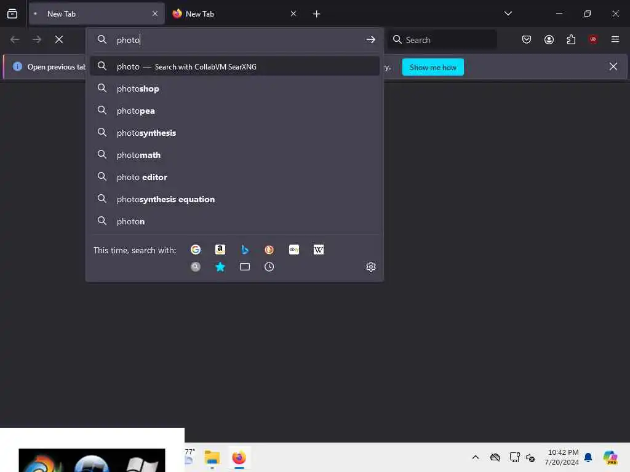Viewport: 630px width, 472px height.
Task: Click the Go arrow in address bar
Action: point(370,39)
